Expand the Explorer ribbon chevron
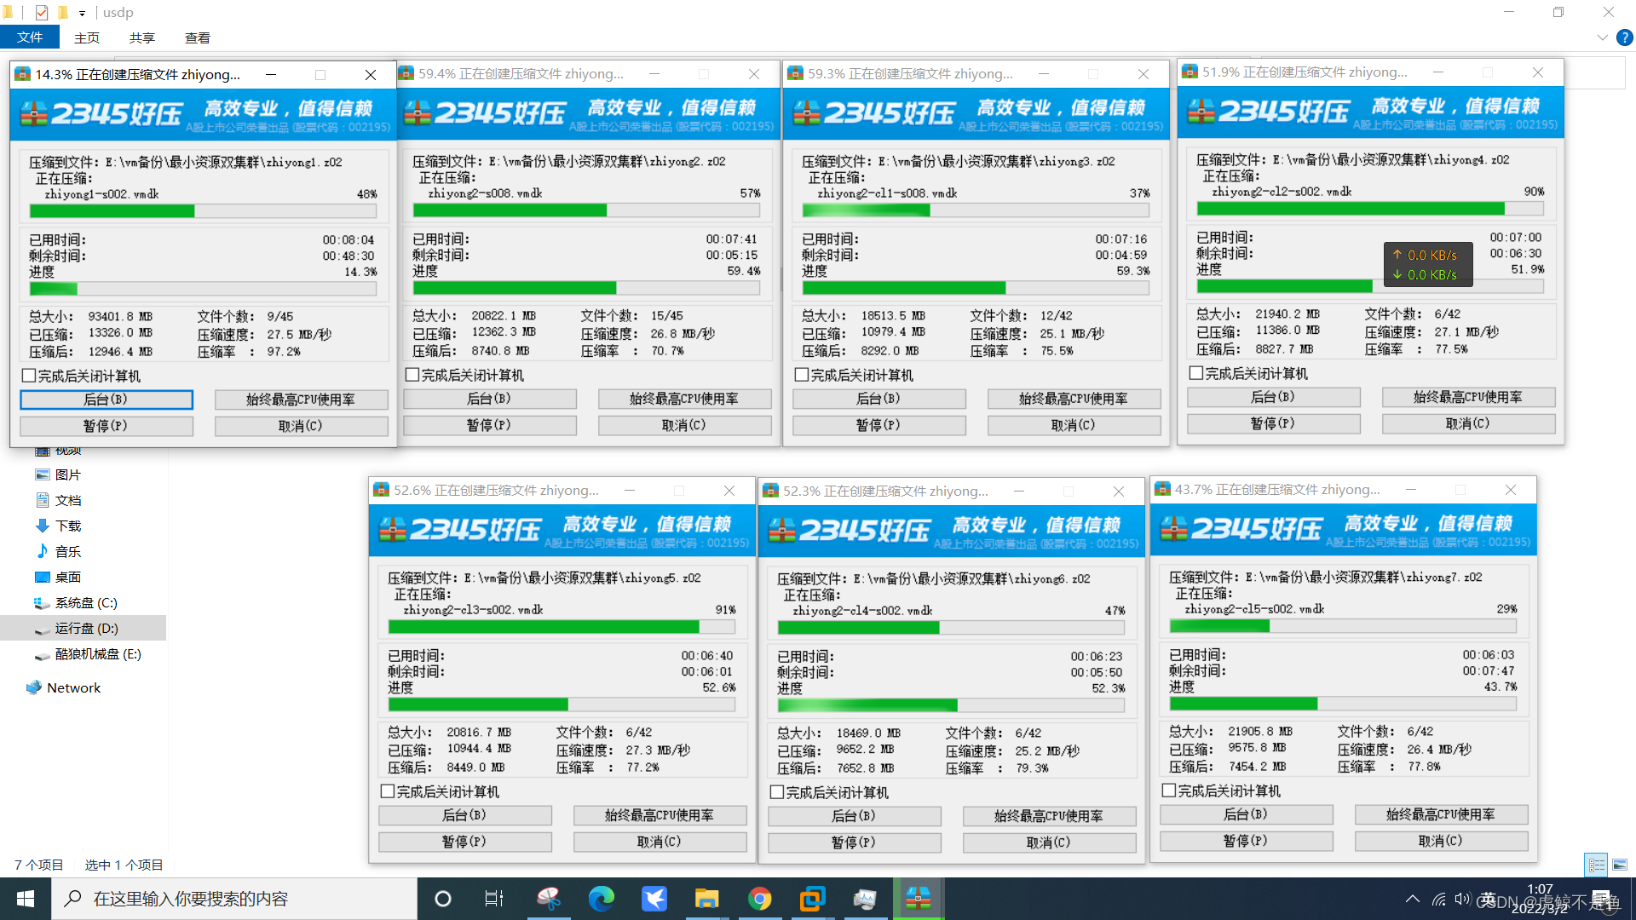 1602,37
